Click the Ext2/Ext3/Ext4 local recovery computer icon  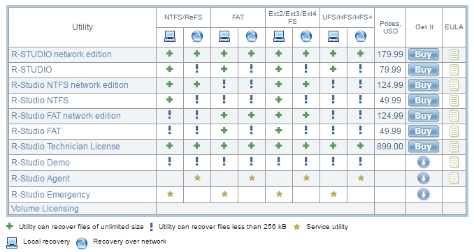(x=278, y=36)
